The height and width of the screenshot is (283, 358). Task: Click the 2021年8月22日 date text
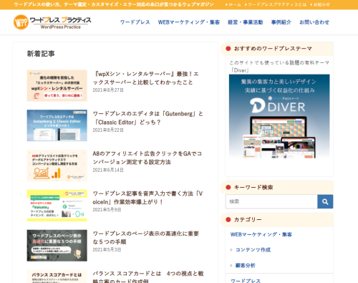(108, 130)
